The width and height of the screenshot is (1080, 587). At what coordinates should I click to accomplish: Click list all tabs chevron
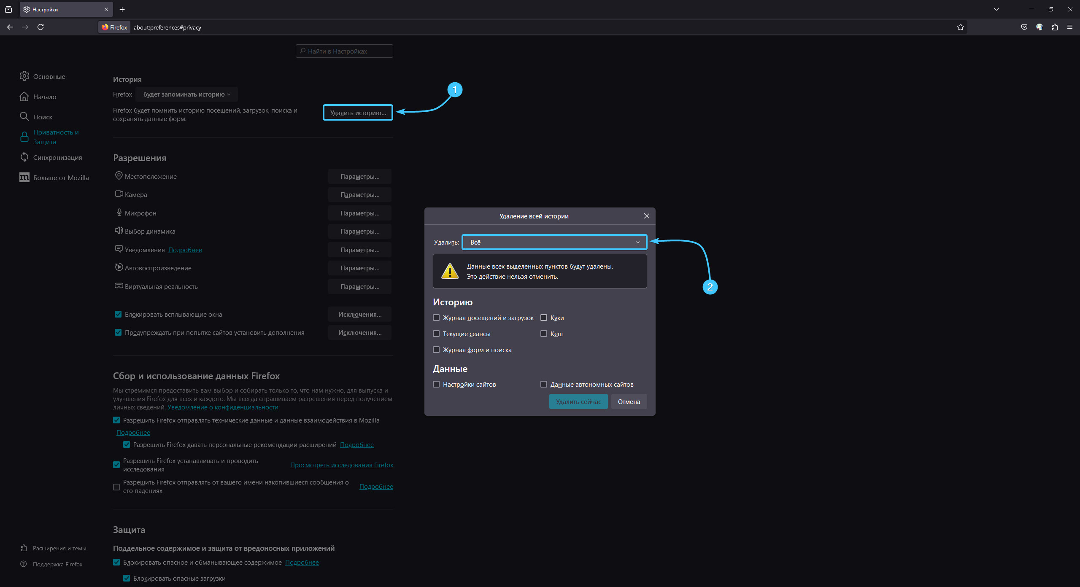tap(996, 9)
